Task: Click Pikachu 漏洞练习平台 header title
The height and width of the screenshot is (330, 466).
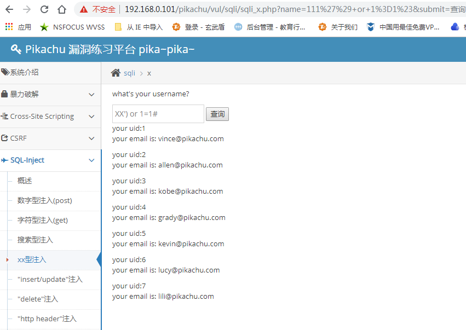Action: pos(110,49)
